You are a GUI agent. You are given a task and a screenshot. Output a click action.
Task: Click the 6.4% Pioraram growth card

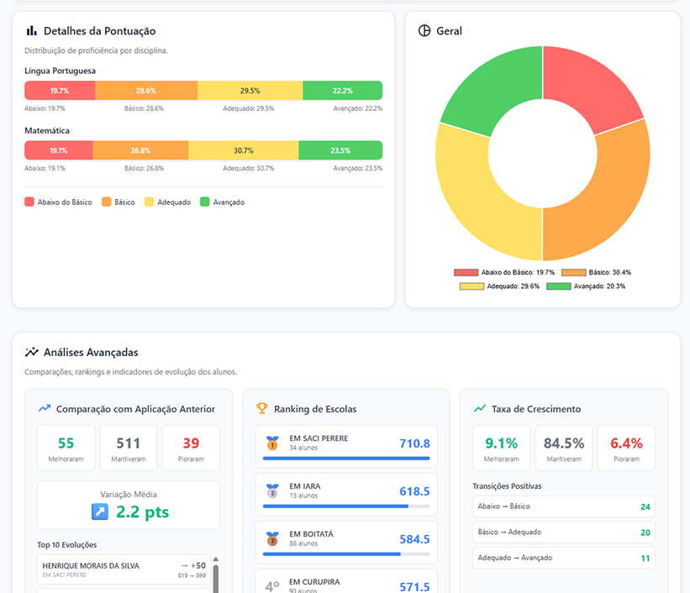[626, 448]
